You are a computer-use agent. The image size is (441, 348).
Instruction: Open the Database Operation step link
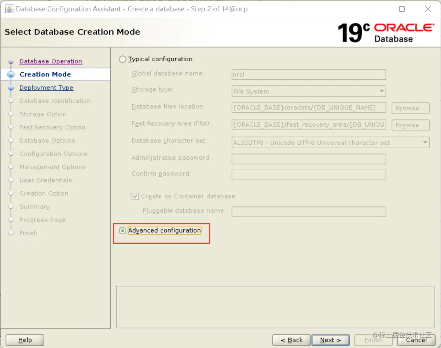(x=51, y=61)
